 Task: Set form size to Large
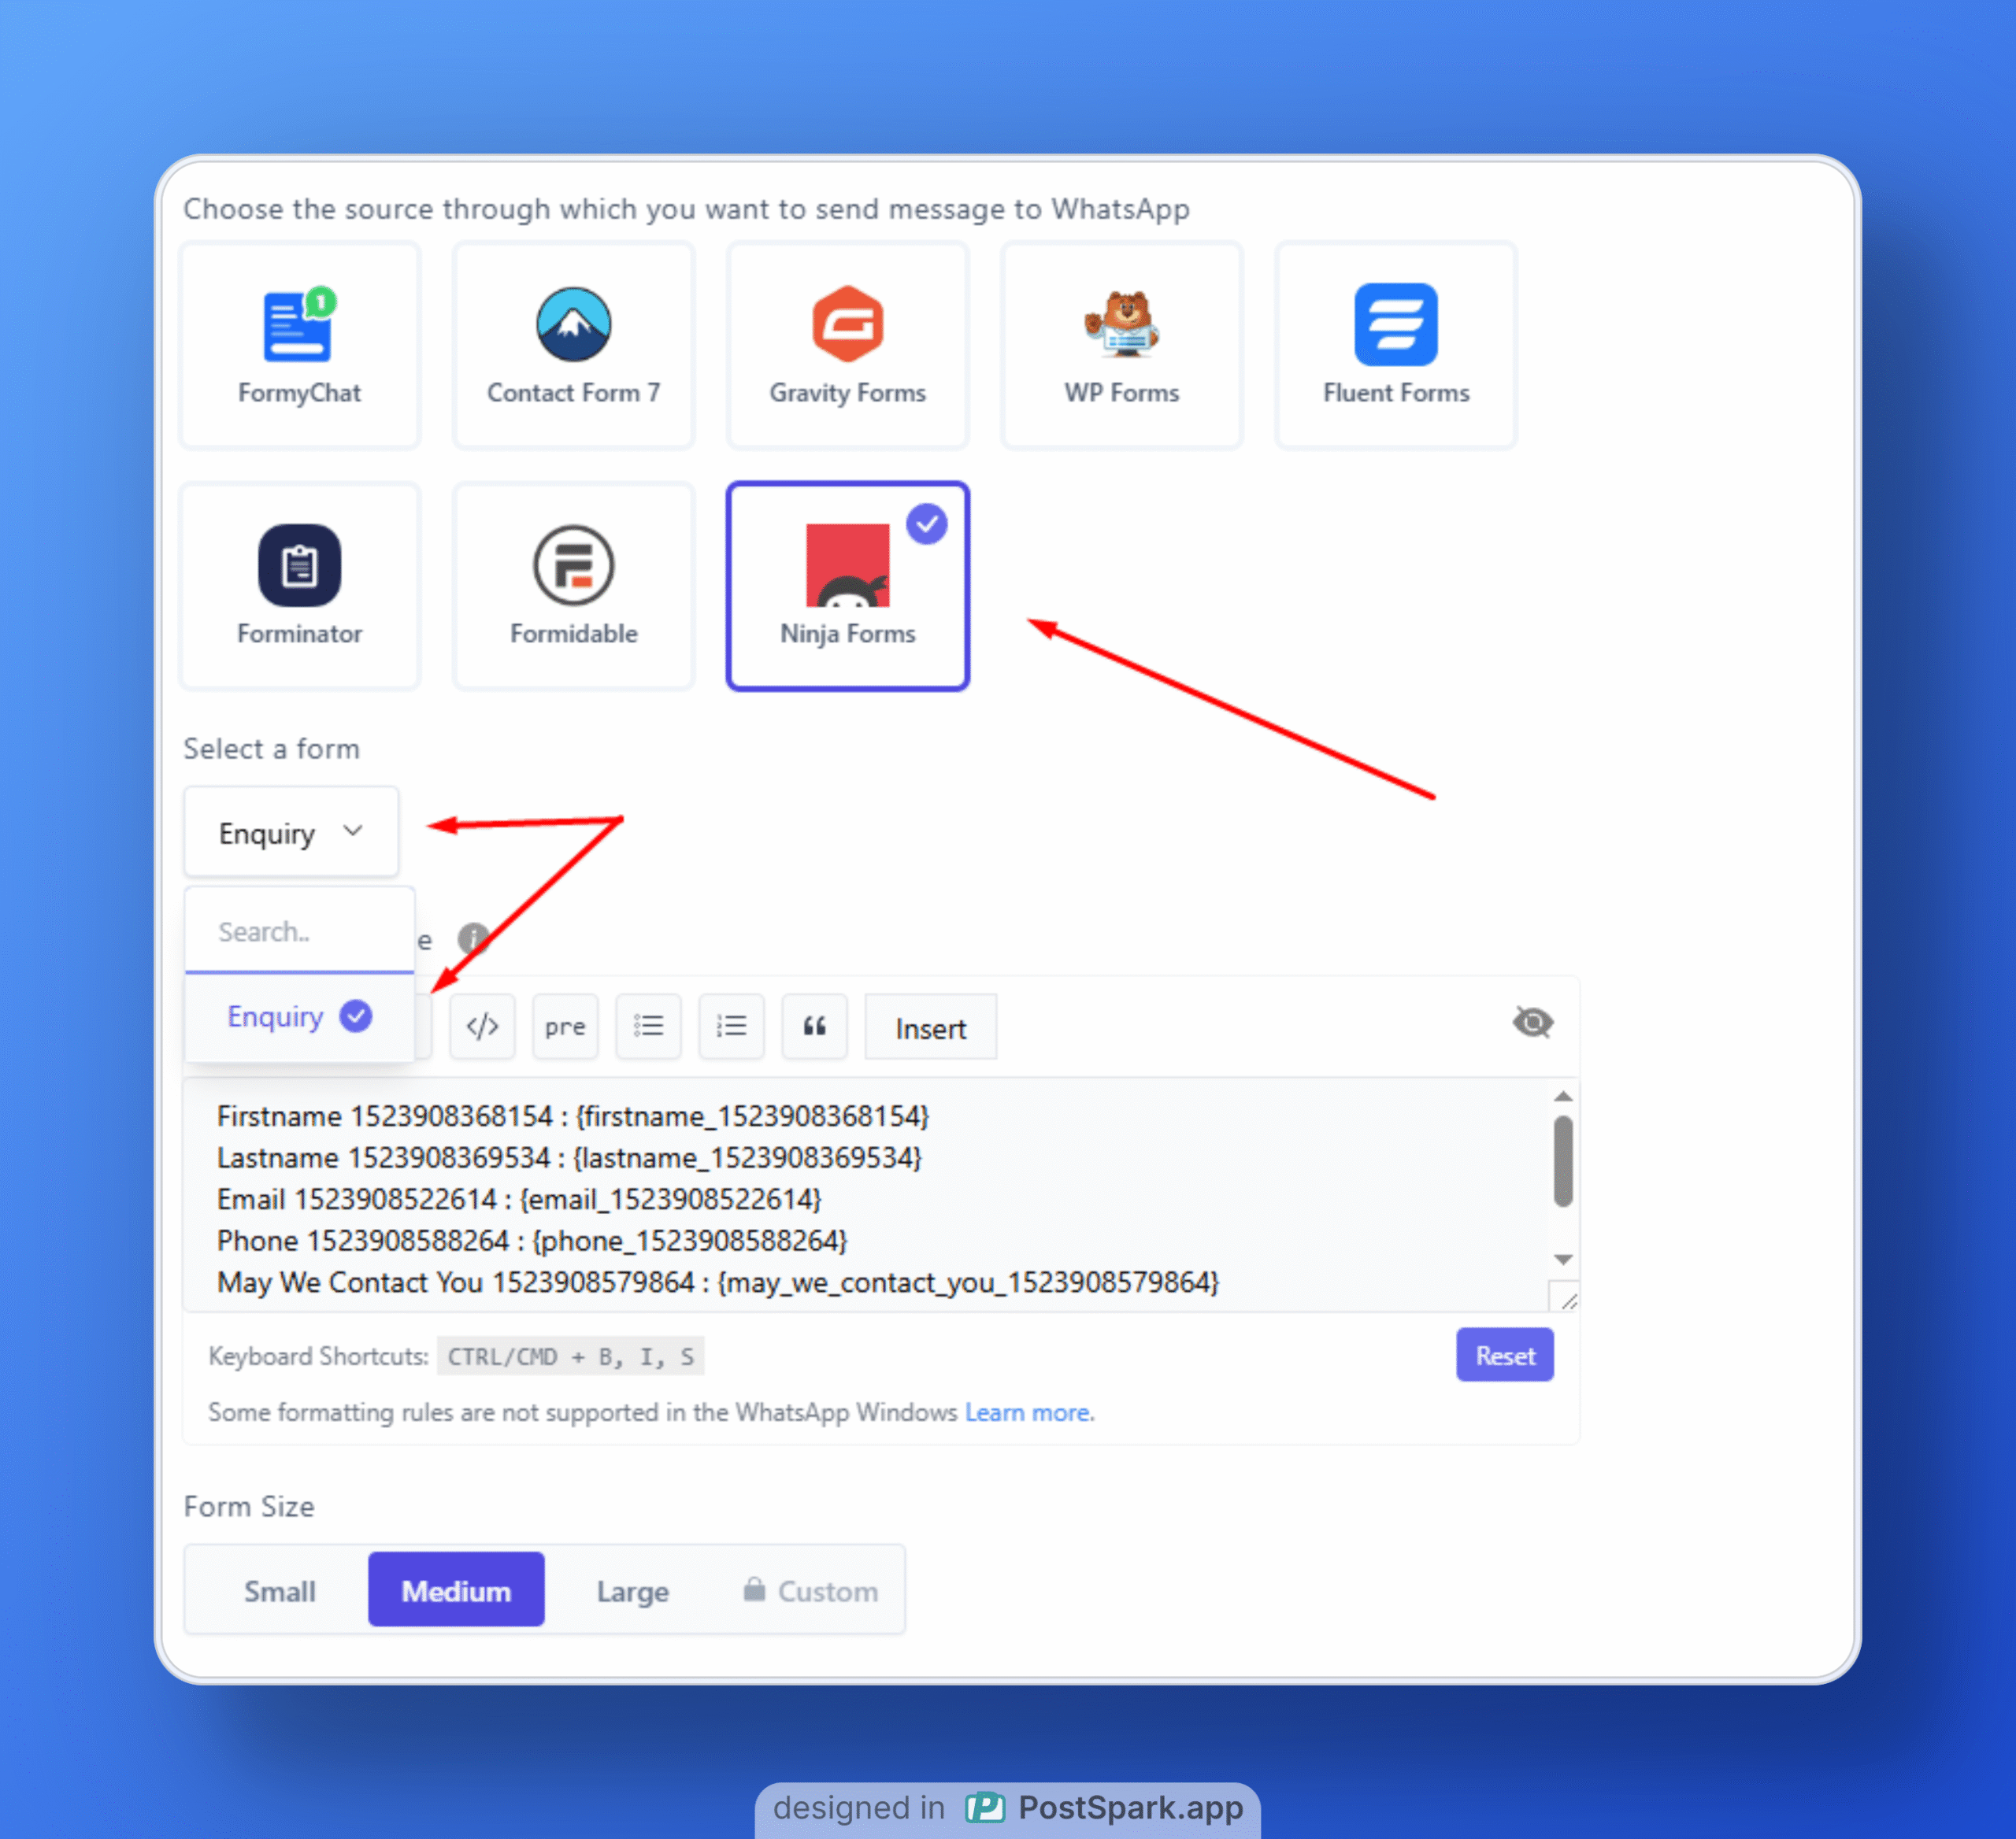[x=632, y=1589]
